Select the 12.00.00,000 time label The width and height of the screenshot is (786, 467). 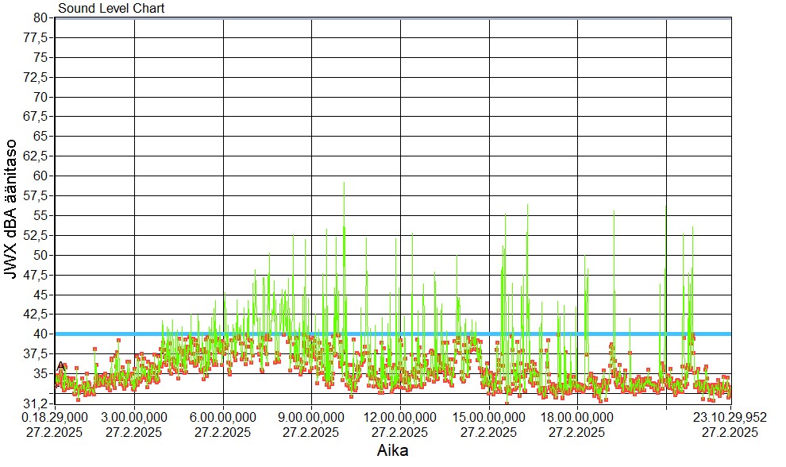pos(399,417)
